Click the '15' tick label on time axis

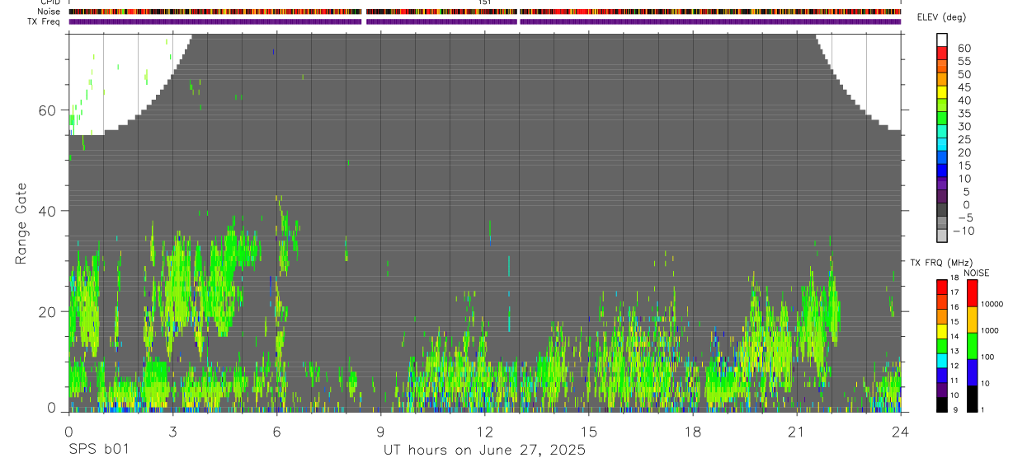tap(589, 431)
